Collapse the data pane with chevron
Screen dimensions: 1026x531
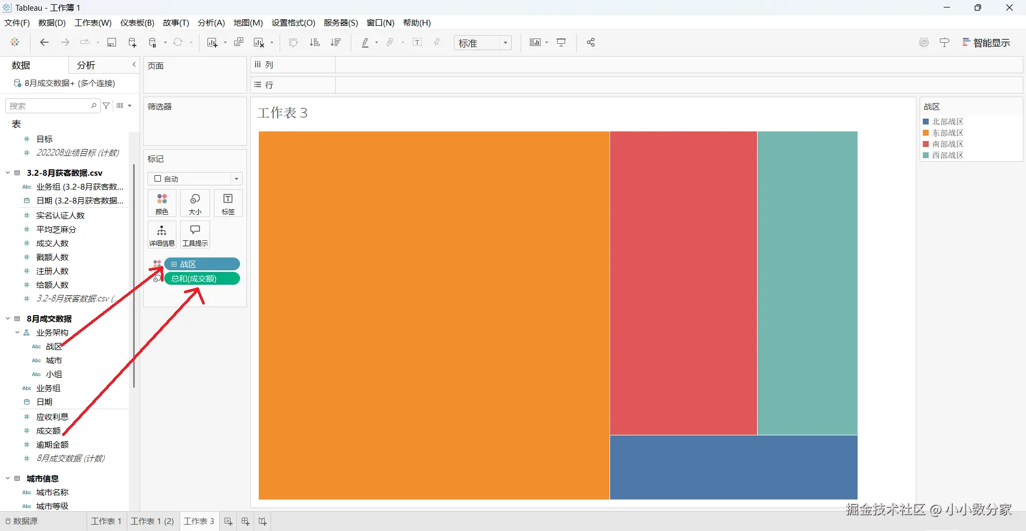tap(134, 65)
